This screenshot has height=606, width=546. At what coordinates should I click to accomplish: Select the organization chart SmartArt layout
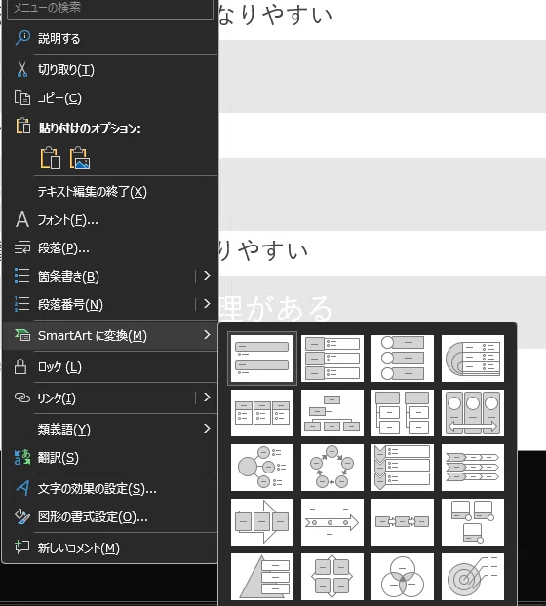pos(332,413)
